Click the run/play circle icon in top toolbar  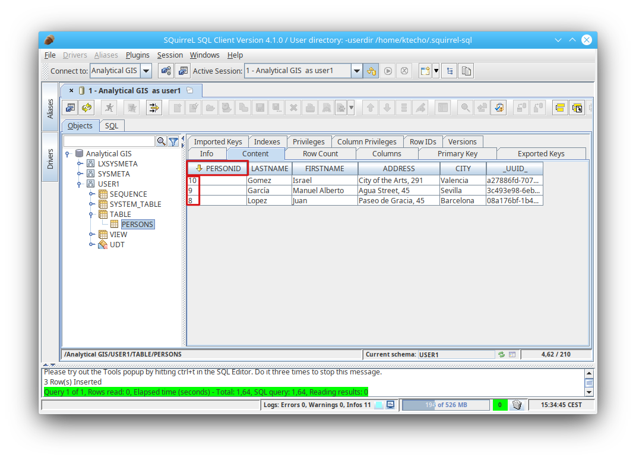(388, 71)
